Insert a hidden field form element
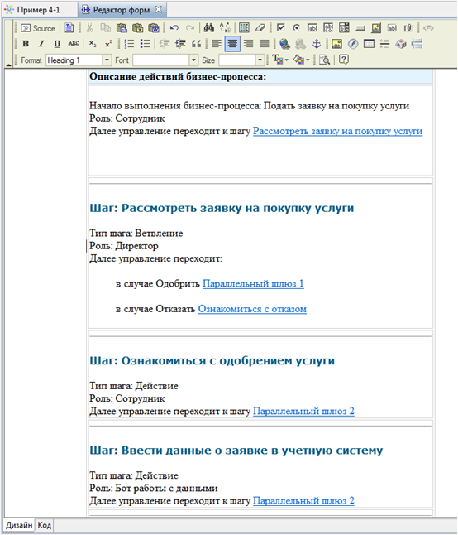The image size is (458, 535). pyautogui.click(x=393, y=28)
